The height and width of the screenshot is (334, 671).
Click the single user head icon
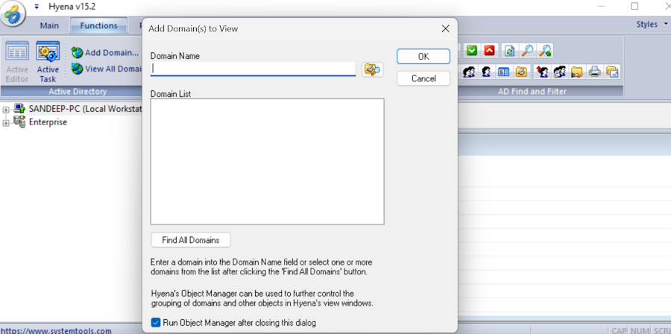[x=486, y=72]
